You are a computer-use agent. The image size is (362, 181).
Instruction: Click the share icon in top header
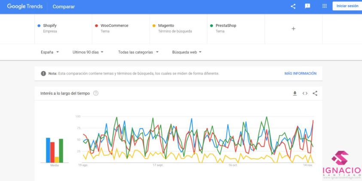pos(293,6)
